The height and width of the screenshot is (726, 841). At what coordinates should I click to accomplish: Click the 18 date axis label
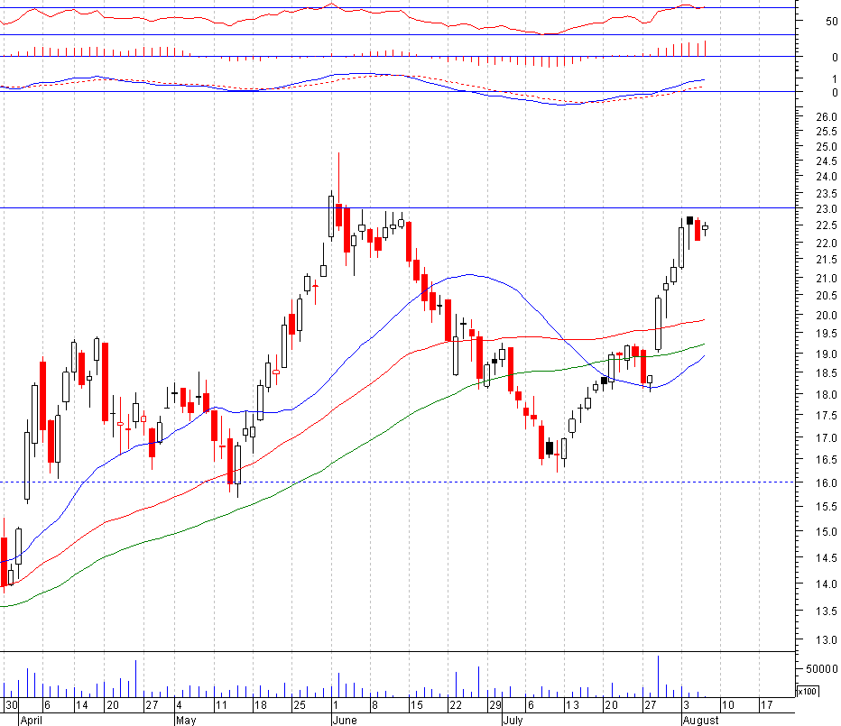tap(260, 705)
